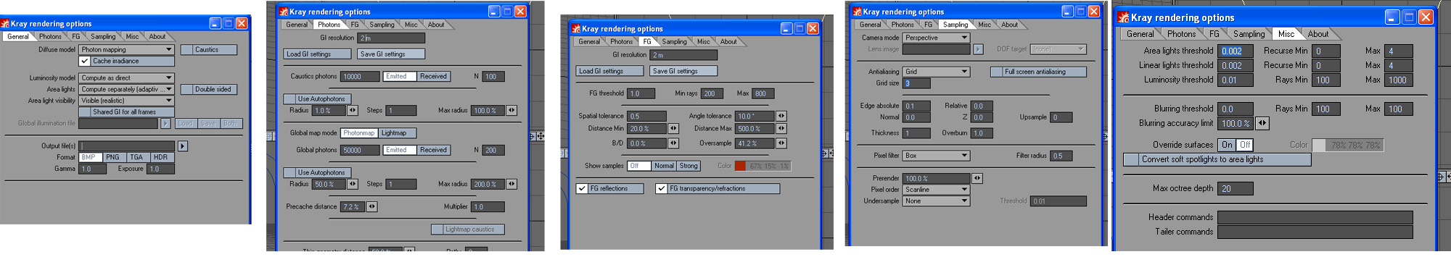This screenshot has height=270, width=1451.
Task: Click the stepper arrows beside Oversample 41.2 %
Action: point(781,143)
